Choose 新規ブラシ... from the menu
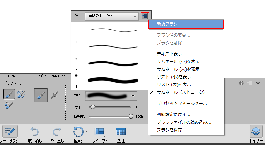 [186, 24]
